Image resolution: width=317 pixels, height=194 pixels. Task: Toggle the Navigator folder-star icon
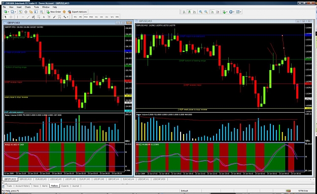click(31, 12)
